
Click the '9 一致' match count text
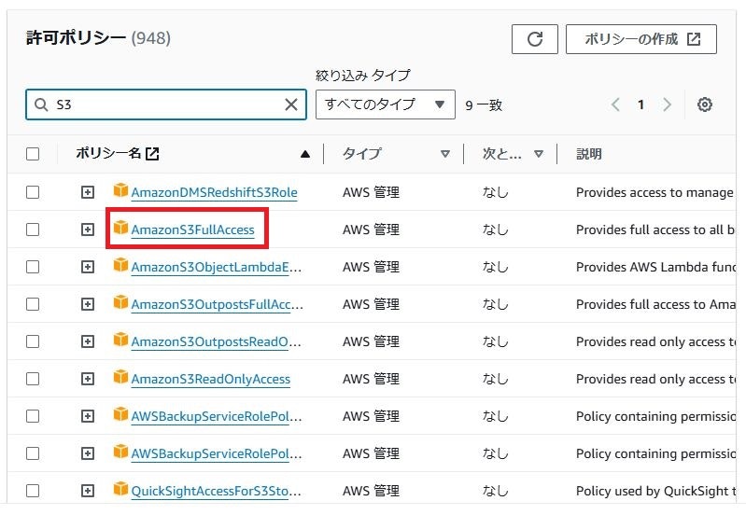pyautogui.click(x=484, y=105)
